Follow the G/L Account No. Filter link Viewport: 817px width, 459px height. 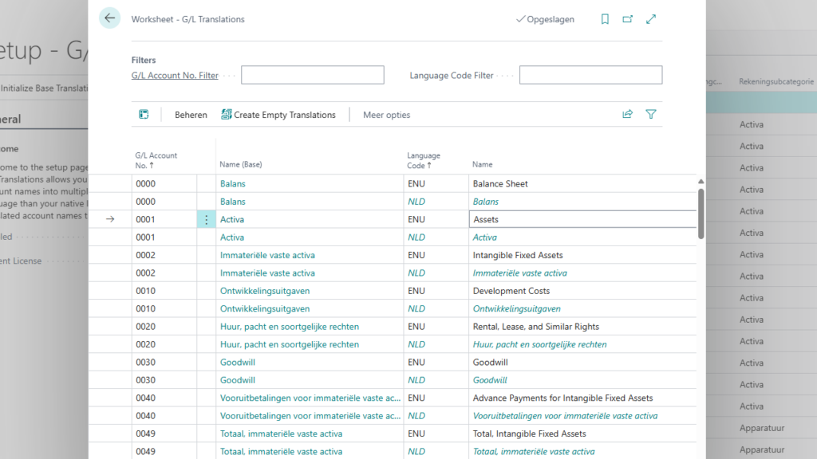point(175,76)
